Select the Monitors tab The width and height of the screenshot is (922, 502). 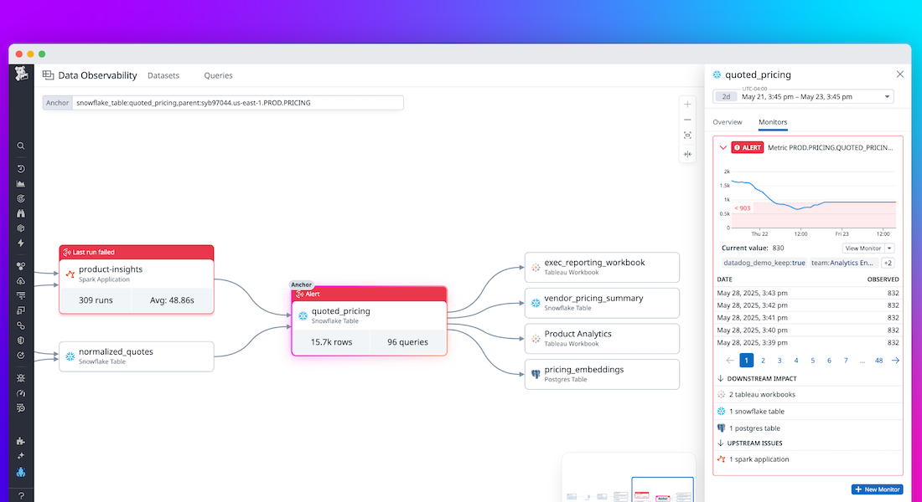coord(773,122)
